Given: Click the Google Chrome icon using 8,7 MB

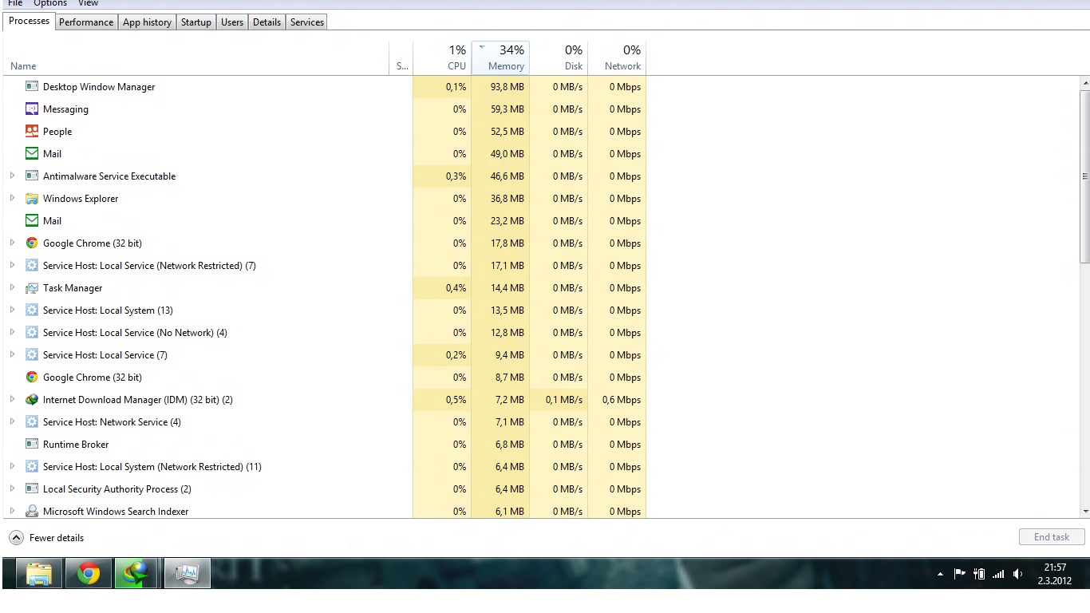Looking at the screenshot, I should coord(32,377).
